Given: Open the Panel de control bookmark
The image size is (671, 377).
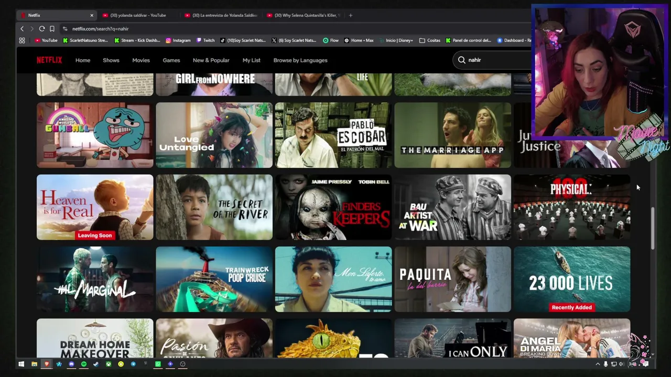Looking at the screenshot, I should tap(469, 40).
